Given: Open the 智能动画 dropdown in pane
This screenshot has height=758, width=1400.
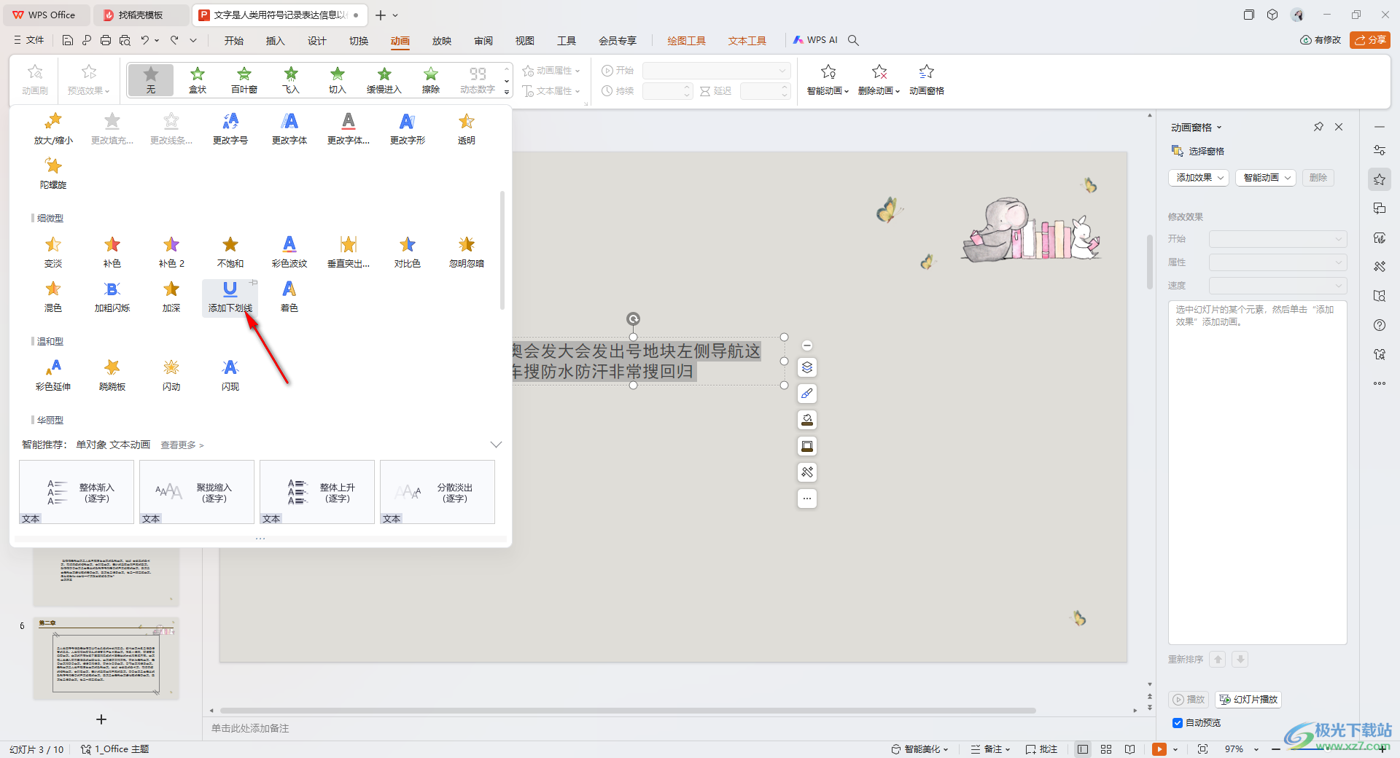Looking at the screenshot, I should coord(1265,178).
